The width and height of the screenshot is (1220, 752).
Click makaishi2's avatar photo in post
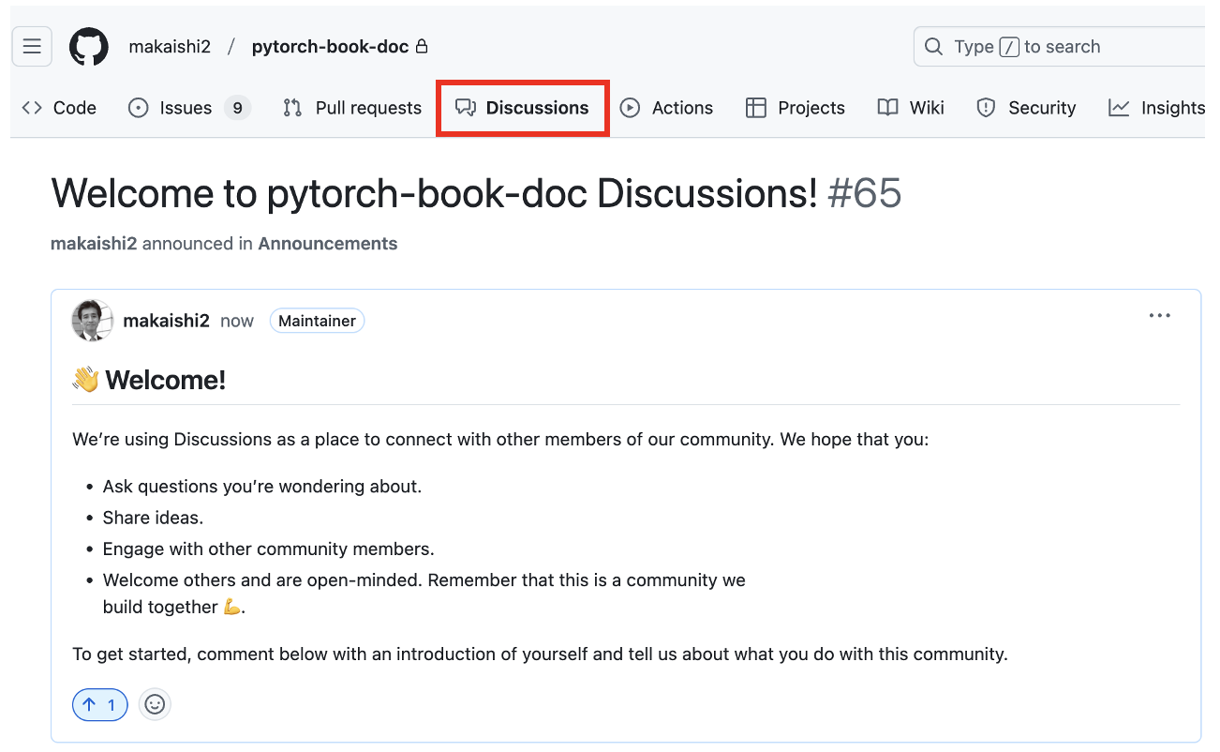click(93, 321)
